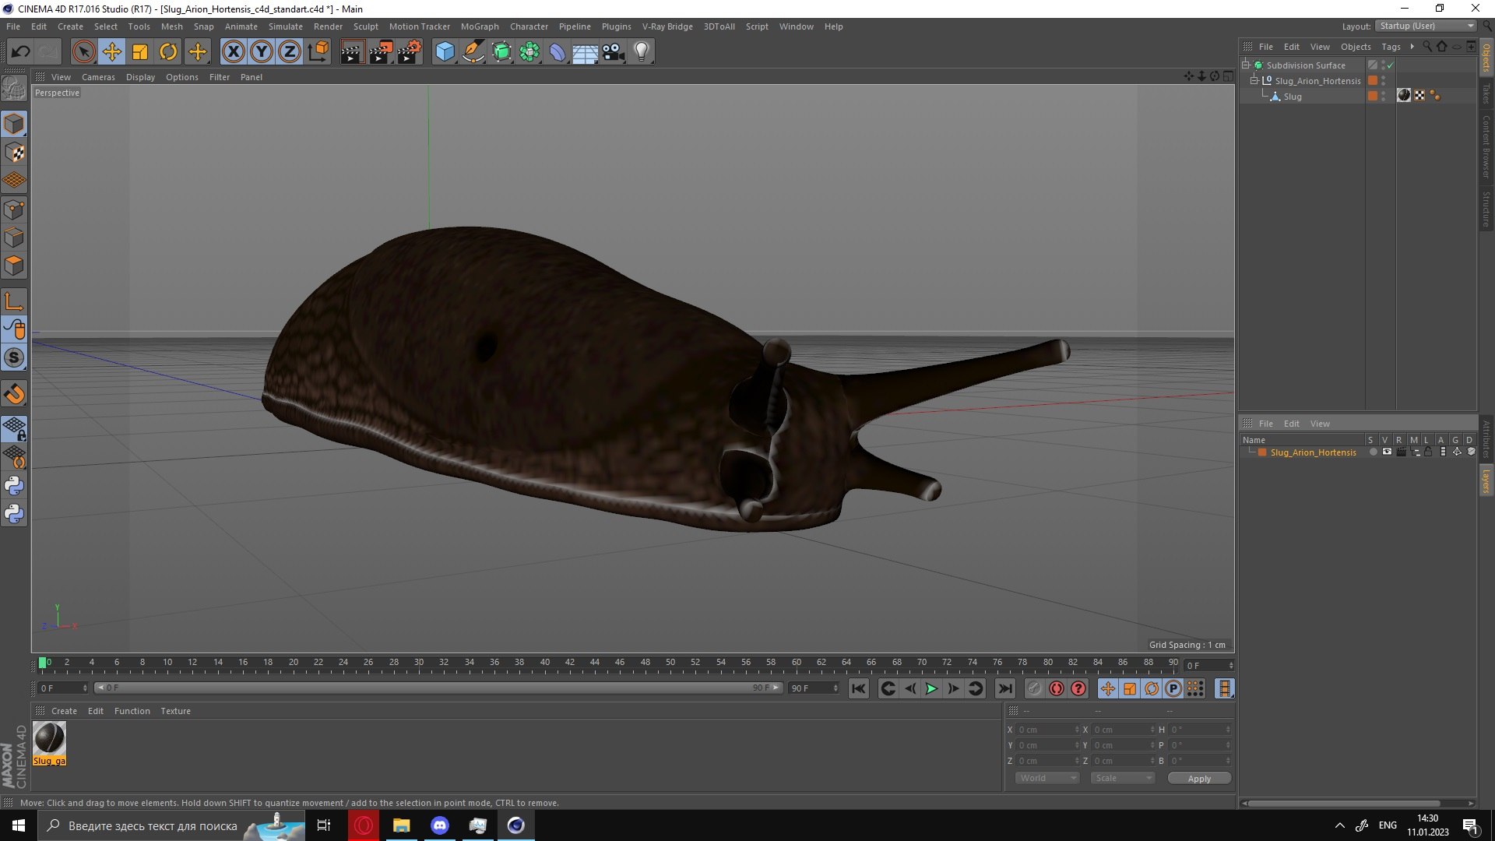Image resolution: width=1495 pixels, height=841 pixels.
Task: Expand Object Manager menu overflow arrow
Action: coord(1412,47)
